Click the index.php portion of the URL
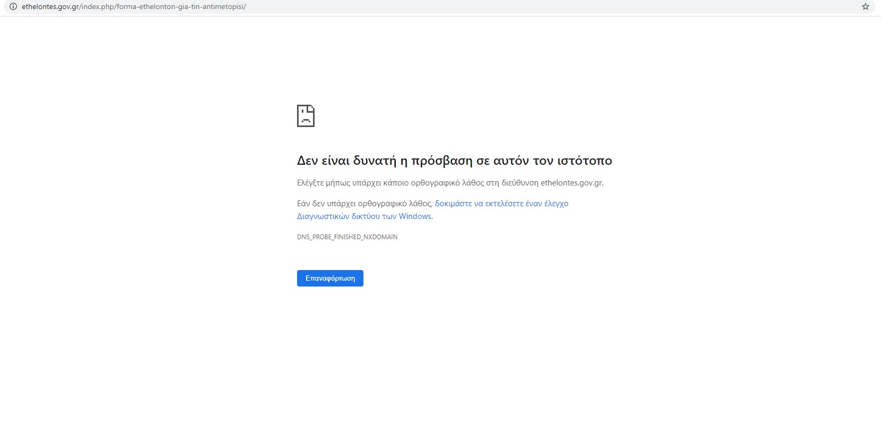This screenshot has width=881, height=438. 97,7
